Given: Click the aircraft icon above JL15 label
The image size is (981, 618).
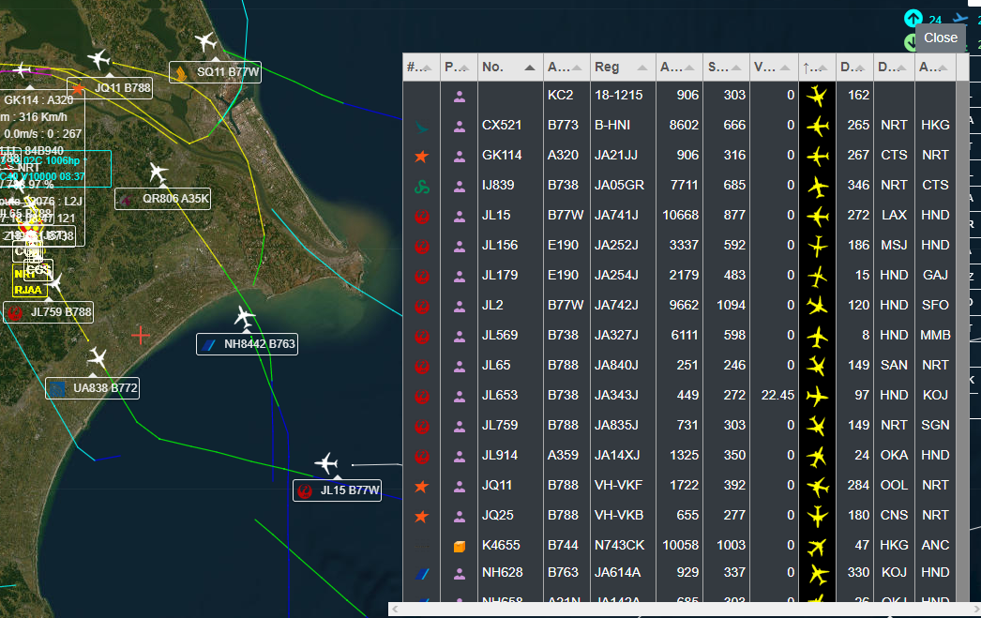Looking at the screenshot, I should pyautogui.click(x=326, y=463).
